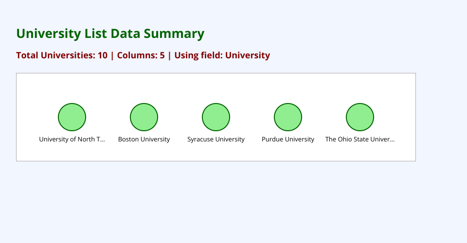This screenshot has width=467, height=243.
Task: Click the "University of North T..." text label
Action: point(72,139)
